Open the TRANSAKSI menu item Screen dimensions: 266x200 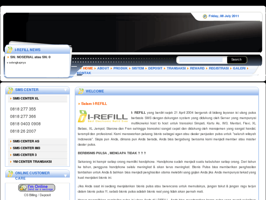point(176,68)
